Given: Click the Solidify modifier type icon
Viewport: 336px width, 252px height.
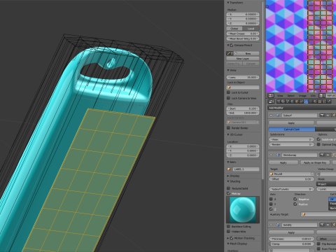Looking at the screenshot, I should 278,225.
